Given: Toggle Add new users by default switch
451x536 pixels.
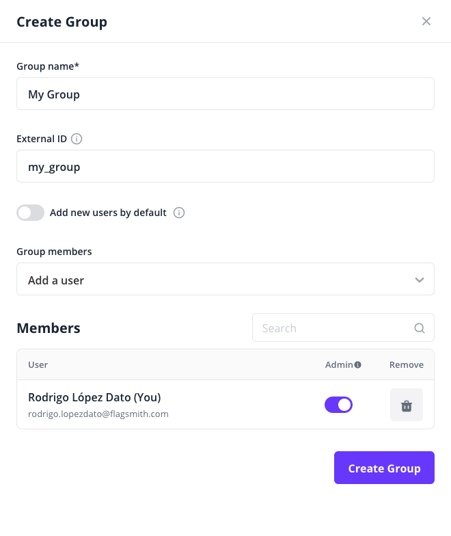Looking at the screenshot, I should pyautogui.click(x=31, y=213).
